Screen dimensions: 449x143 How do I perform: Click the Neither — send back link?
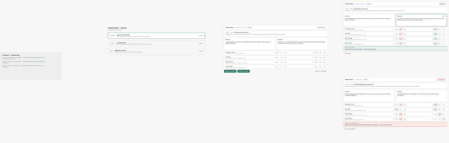point(321,71)
